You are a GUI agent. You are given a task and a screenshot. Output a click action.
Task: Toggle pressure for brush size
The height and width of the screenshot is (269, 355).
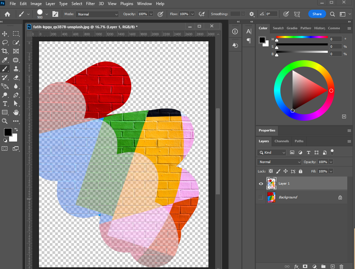point(286,14)
